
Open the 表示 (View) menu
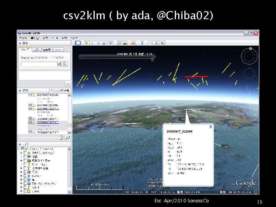pos(45,38)
